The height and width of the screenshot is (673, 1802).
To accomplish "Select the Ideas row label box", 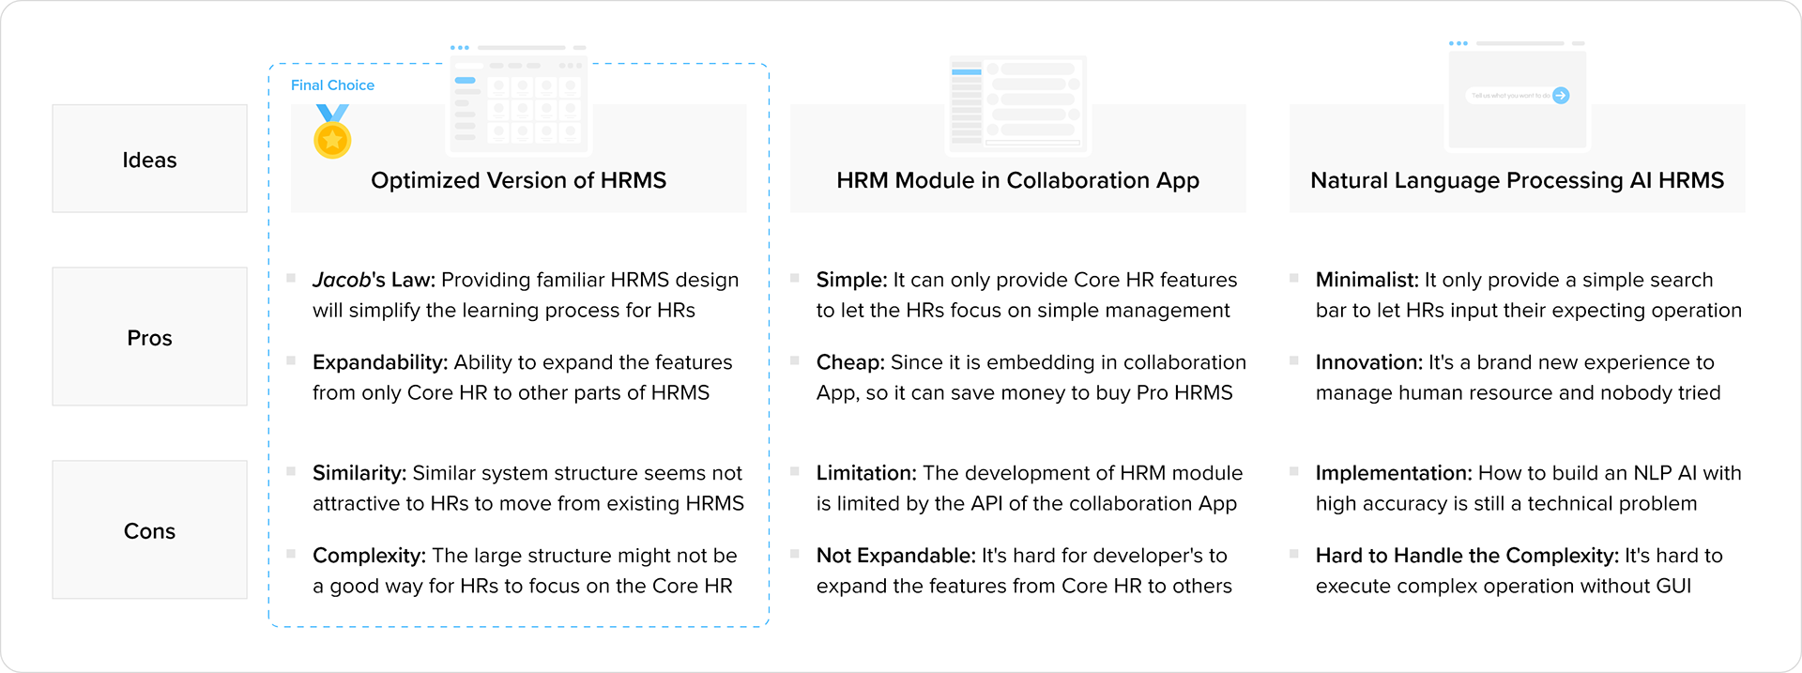I will coord(150,159).
